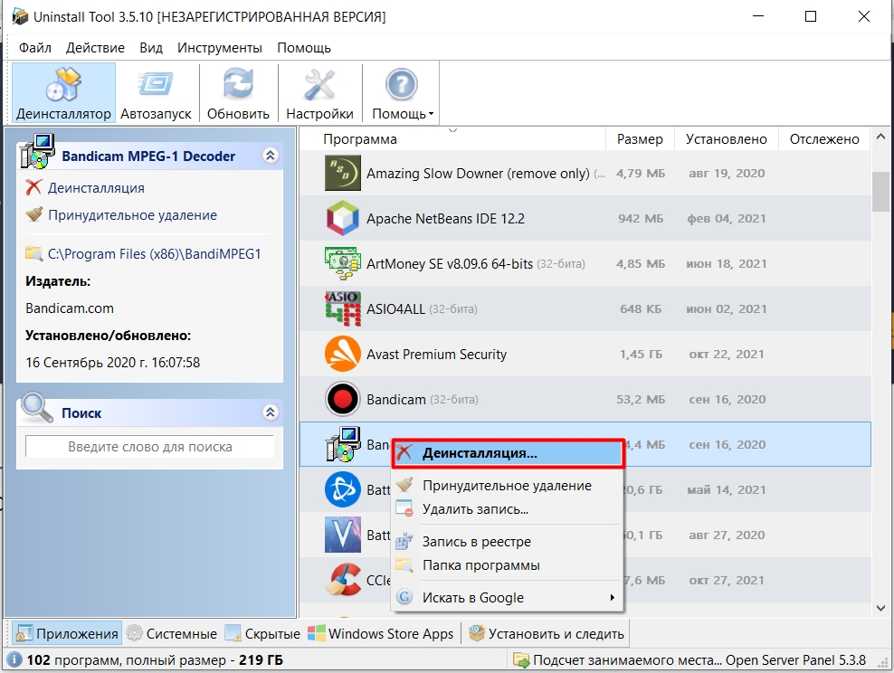The image size is (894, 673).
Task: Select Avast Premium Security row text
Action: (x=436, y=355)
